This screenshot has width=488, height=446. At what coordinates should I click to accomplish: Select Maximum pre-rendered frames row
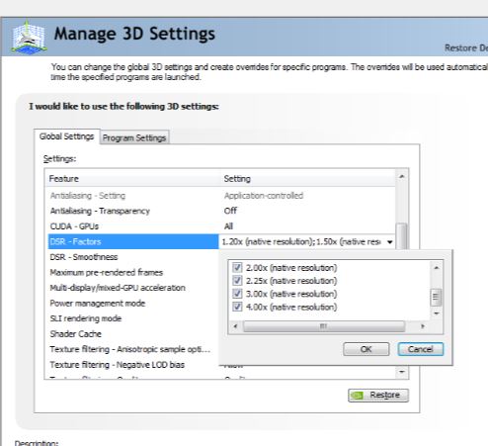[133, 272]
